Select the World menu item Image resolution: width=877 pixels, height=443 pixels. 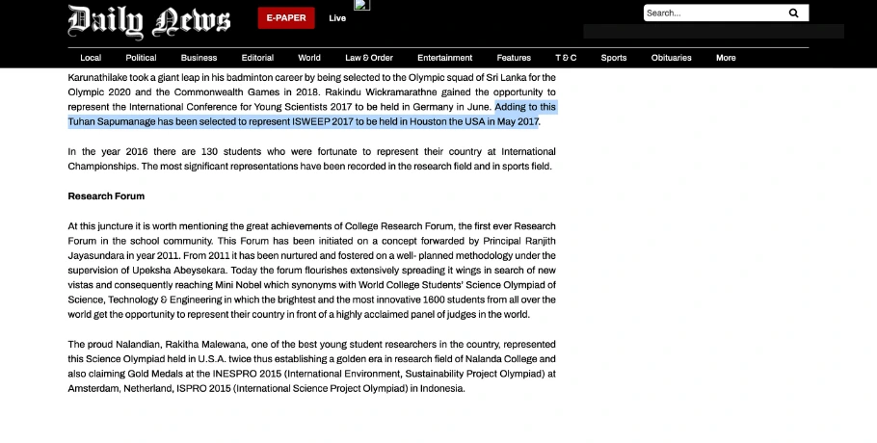(309, 58)
